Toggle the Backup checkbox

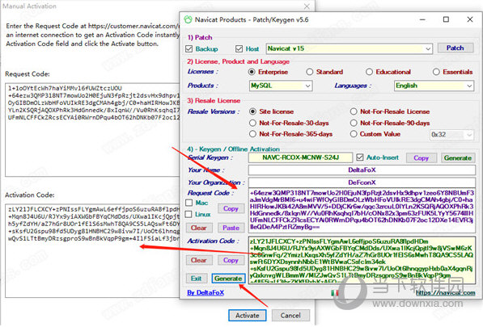(189, 49)
